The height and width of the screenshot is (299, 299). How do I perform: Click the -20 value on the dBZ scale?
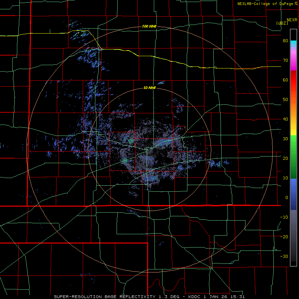click(x=284, y=237)
